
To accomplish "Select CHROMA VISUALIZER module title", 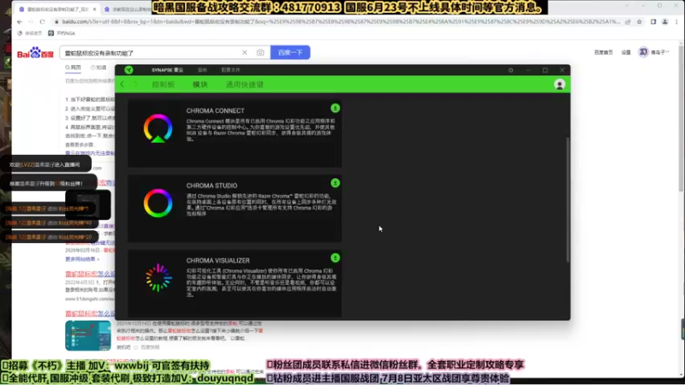I will [218, 261].
